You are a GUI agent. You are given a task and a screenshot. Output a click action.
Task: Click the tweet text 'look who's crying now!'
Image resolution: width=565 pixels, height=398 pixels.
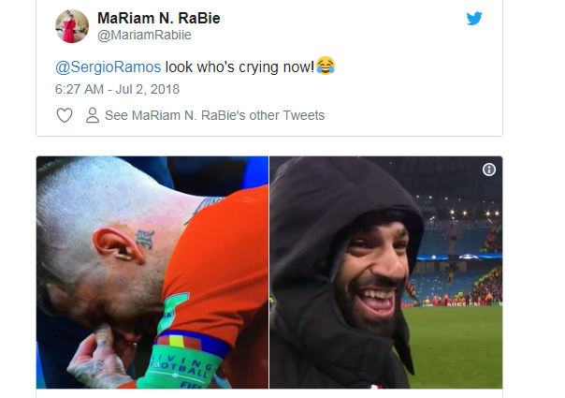[x=239, y=67]
